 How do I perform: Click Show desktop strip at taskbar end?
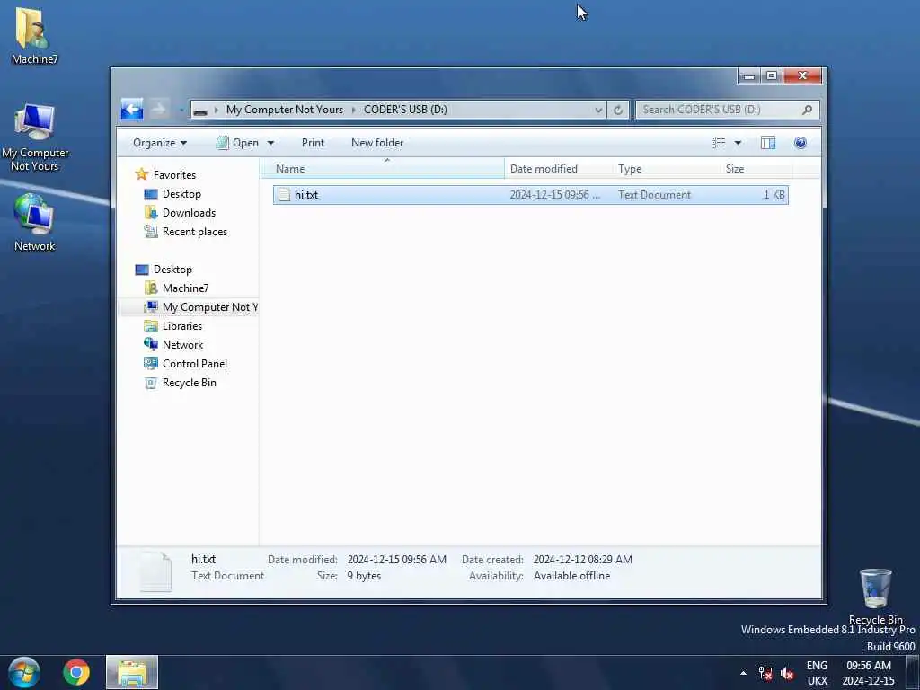[x=913, y=672]
